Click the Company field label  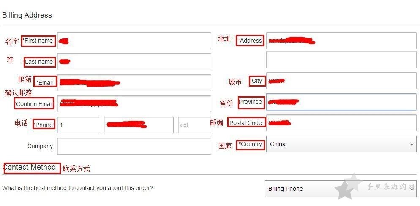(40, 146)
